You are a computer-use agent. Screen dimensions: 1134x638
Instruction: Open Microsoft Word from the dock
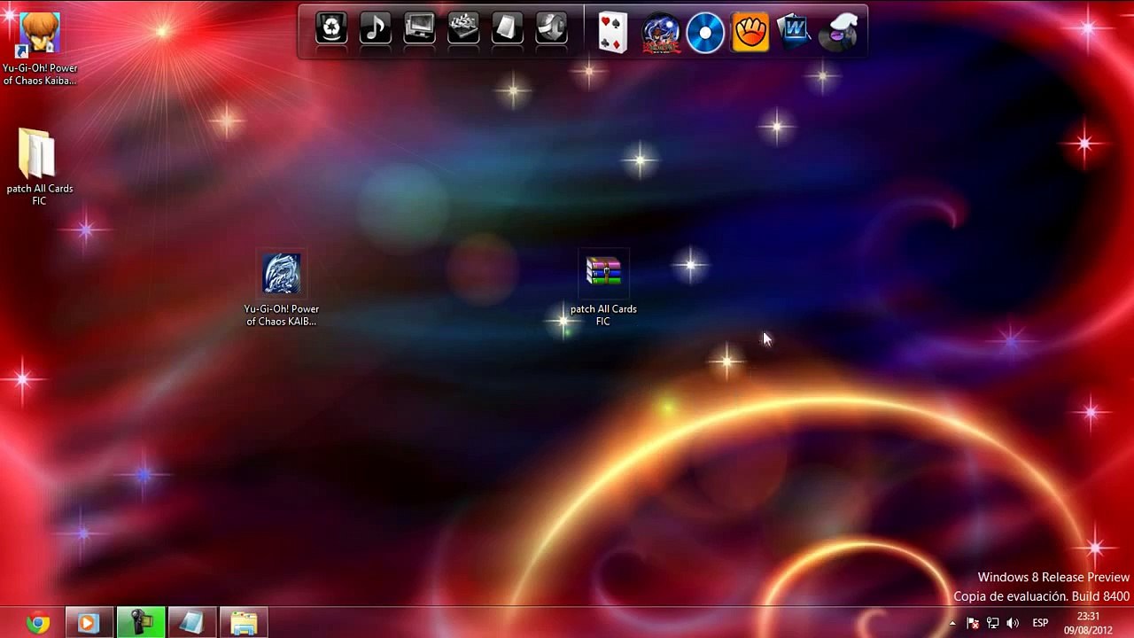pos(795,33)
